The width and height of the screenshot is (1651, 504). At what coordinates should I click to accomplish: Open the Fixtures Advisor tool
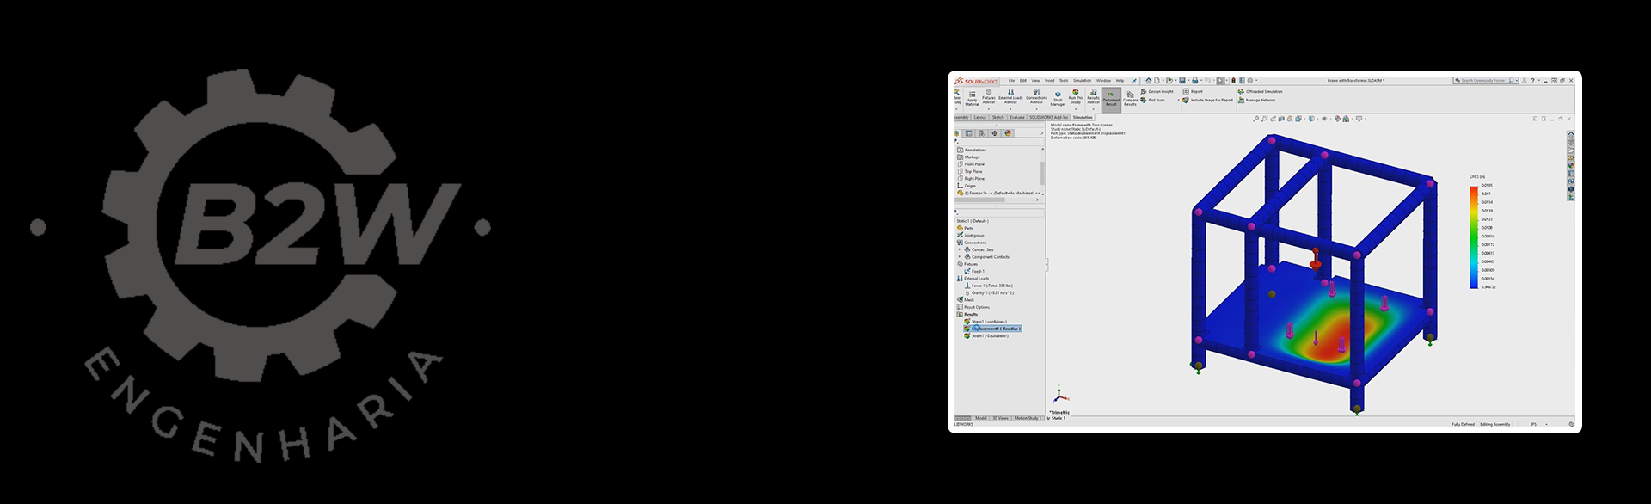pyautogui.click(x=989, y=98)
